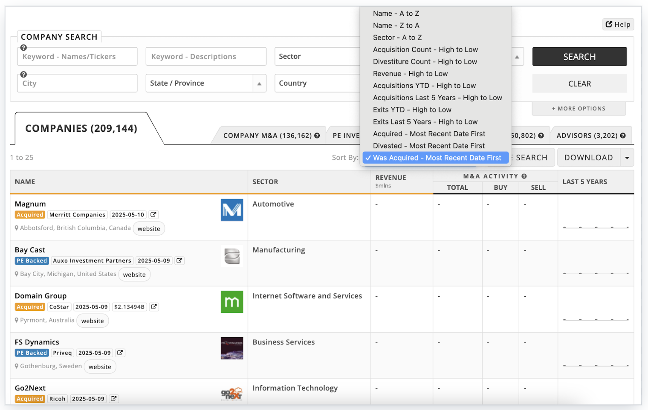Click the M&A Activity info icon
The image size is (648, 410).
click(x=524, y=176)
